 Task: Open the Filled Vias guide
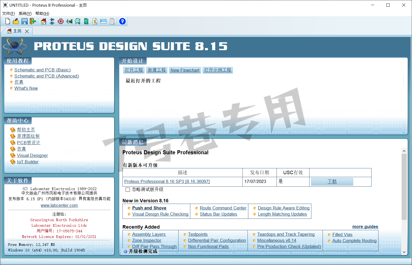coord(342,234)
